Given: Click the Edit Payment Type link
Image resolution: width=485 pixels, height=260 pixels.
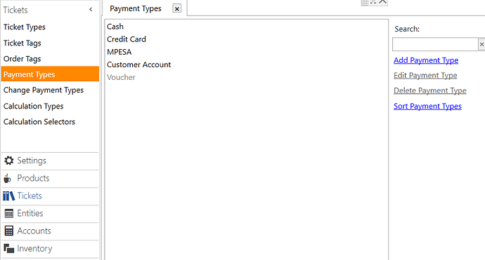Looking at the screenshot, I should pos(425,76).
